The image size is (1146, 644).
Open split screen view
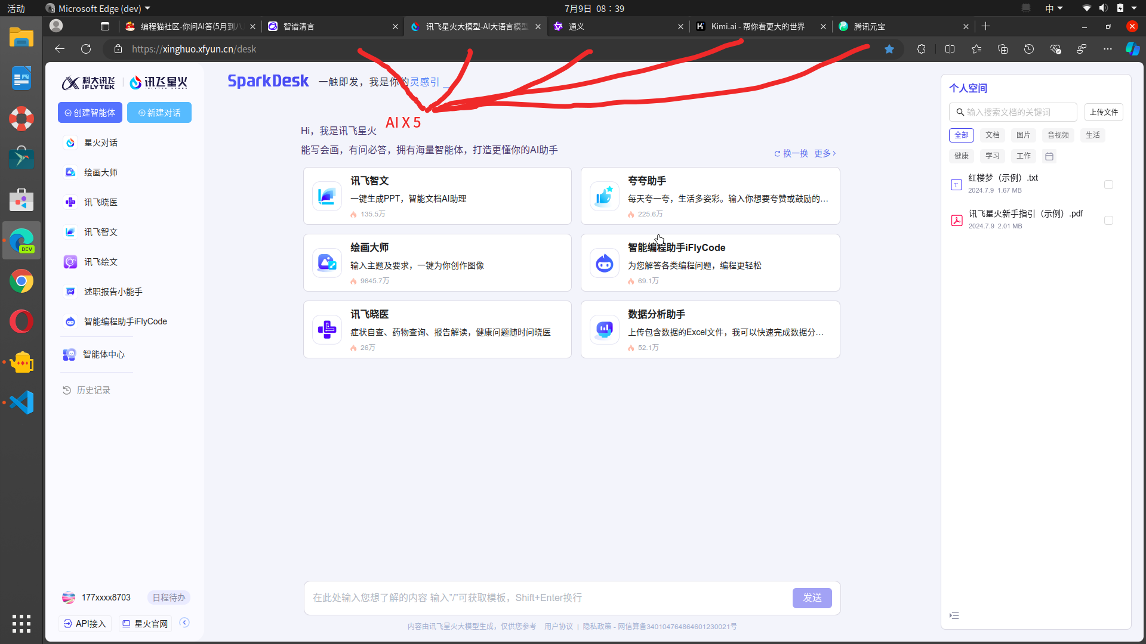pyautogui.click(x=950, y=49)
